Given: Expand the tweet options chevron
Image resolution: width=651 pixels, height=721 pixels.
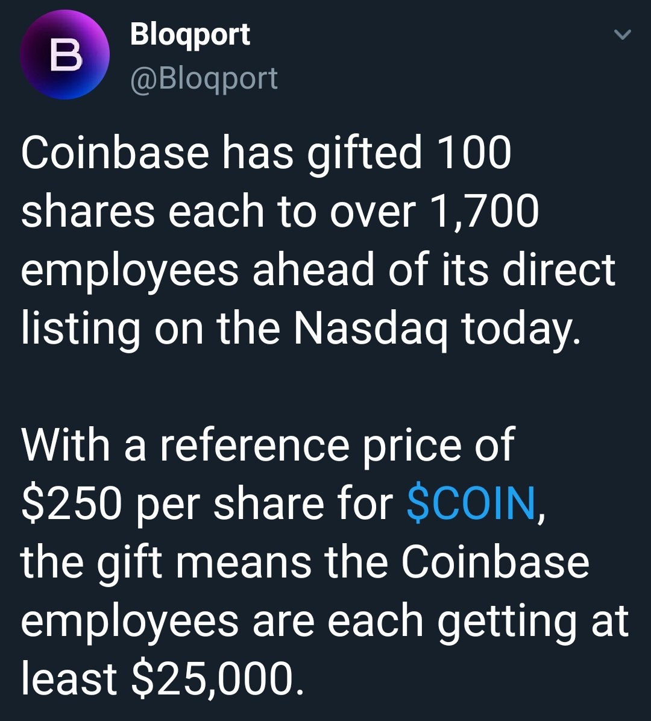Looking at the screenshot, I should [623, 34].
